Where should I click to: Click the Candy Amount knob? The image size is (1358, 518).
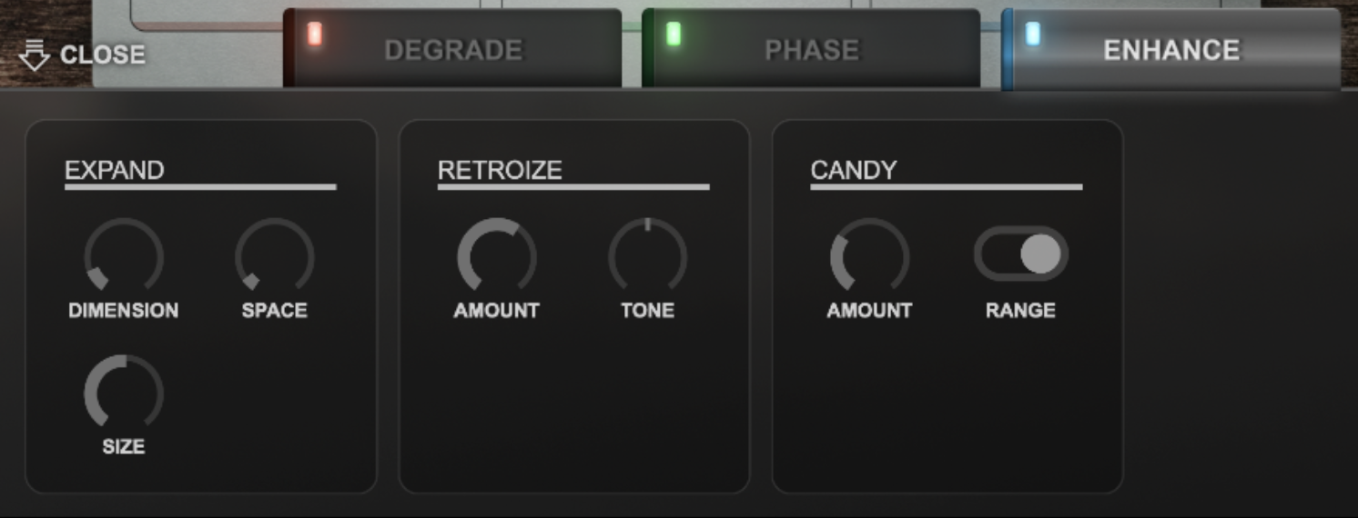[869, 257]
